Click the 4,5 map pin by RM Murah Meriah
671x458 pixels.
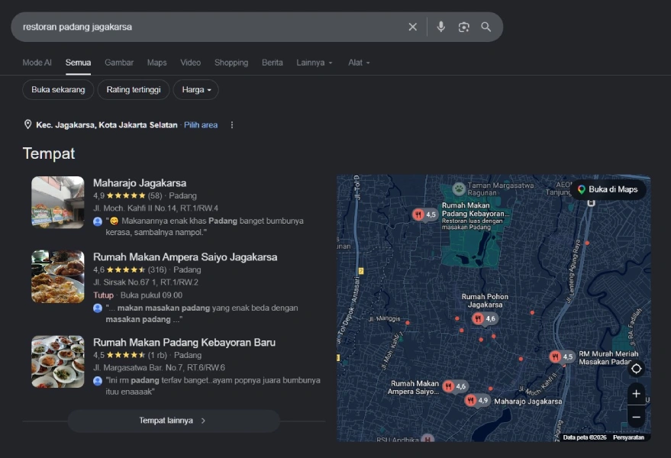pyautogui.click(x=562, y=356)
